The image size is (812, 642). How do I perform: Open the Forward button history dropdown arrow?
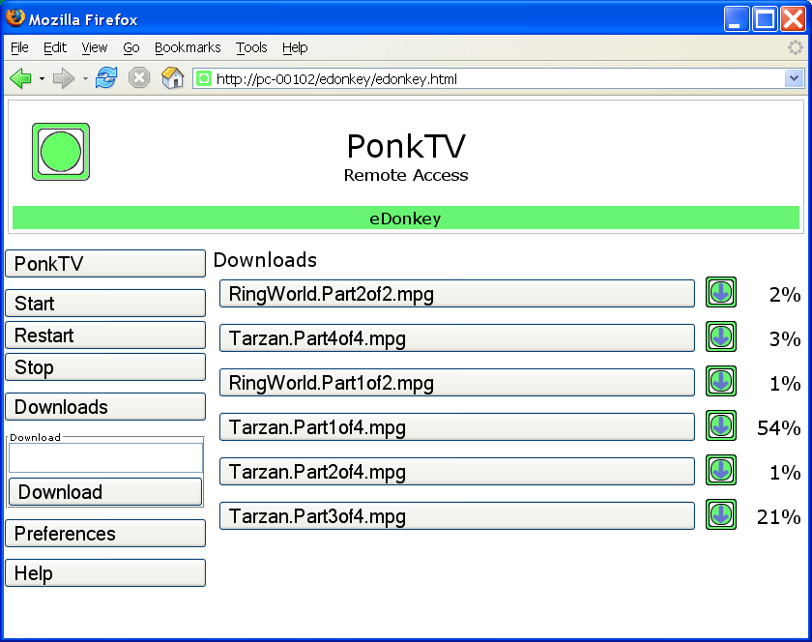click(x=85, y=79)
